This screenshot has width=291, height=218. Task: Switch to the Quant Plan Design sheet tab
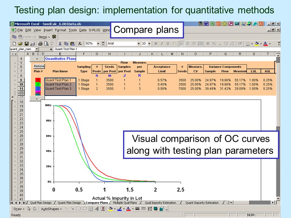[x=69, y=203]
